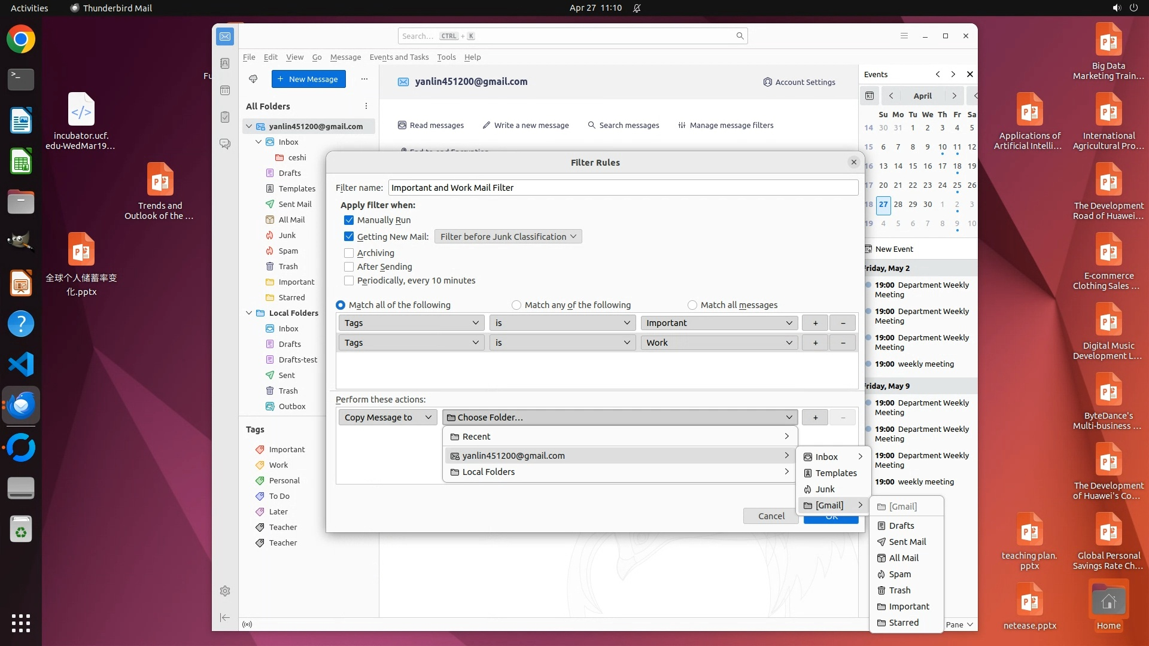Open the 'Copy Message to' action dropdown
1149x646 pixels.
(387, 418)
